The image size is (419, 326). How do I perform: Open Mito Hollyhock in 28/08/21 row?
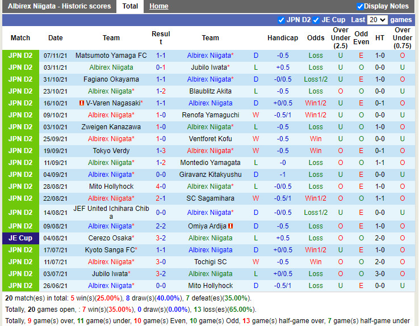pyautogui.click(x=111, y=187)
